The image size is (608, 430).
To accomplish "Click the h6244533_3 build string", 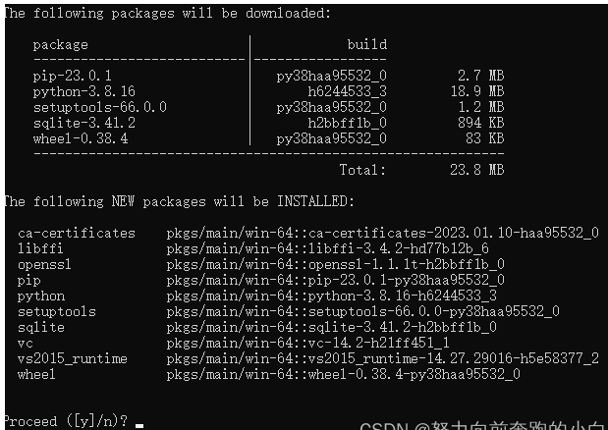I will tap(348, 91).
